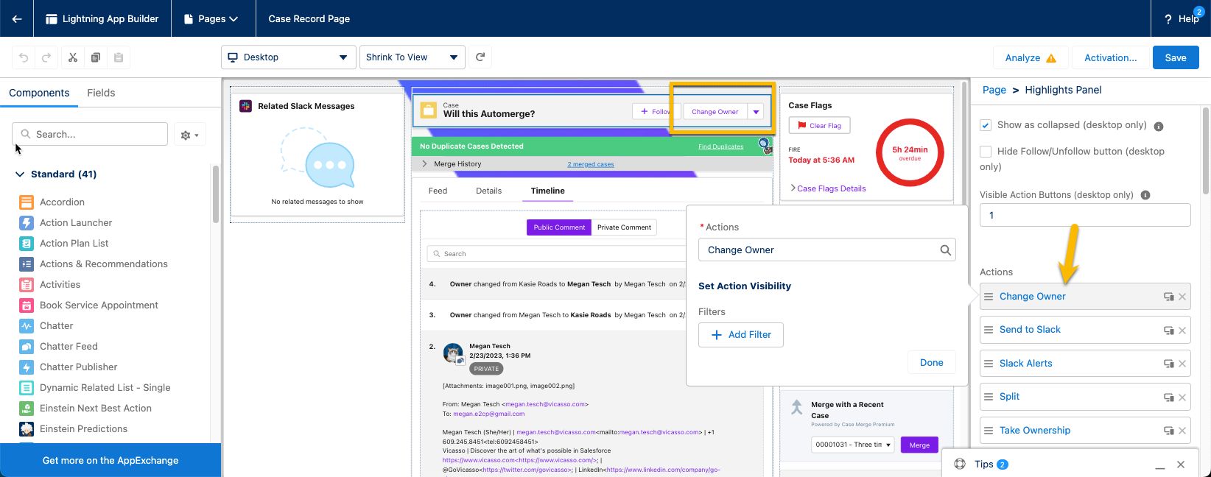1211x477 pixels.
Task: Select the Action Launcher component
Action: click(76, 222)
